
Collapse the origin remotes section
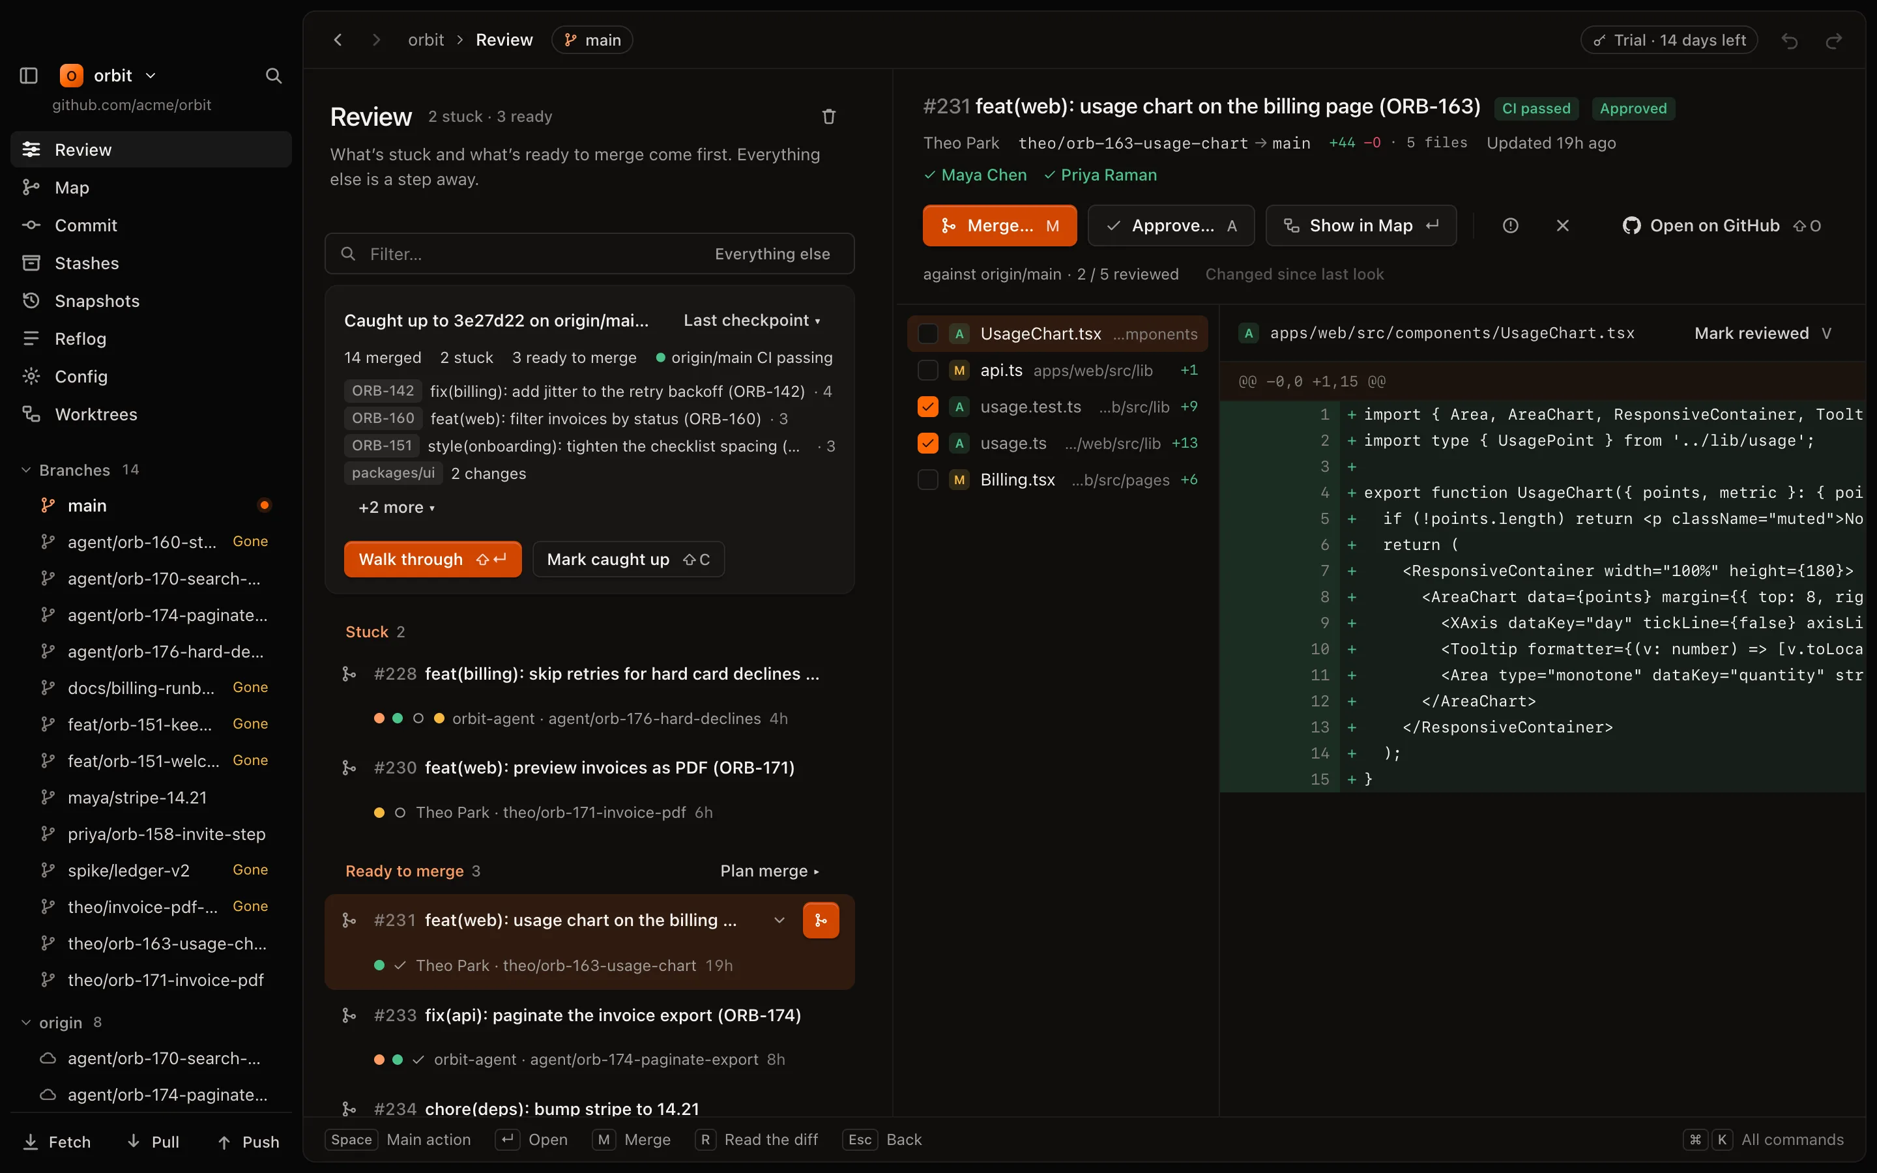click(x=62, y=1022)
